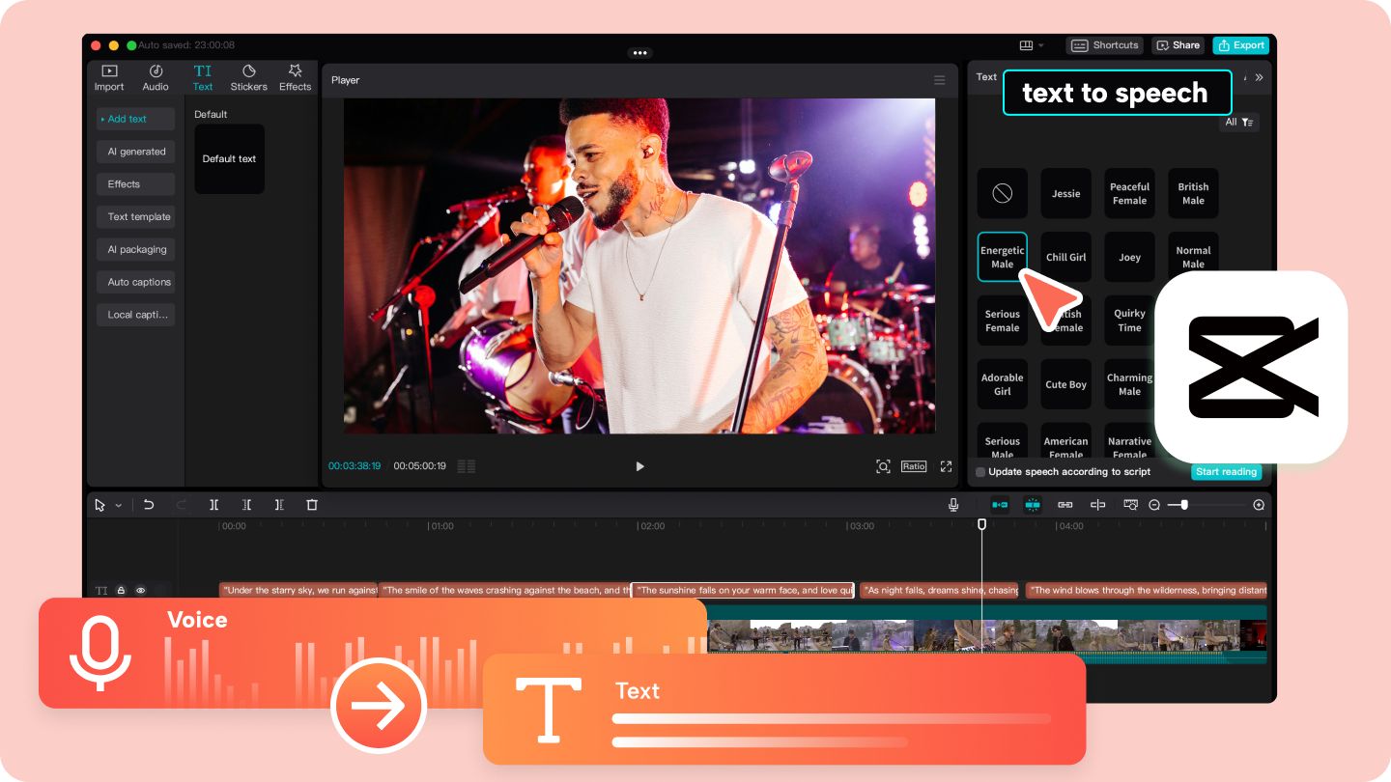The height and width of the screenshot is (782, 1391).
Task: Click the microphone record voiceover icon
Action: pyautogui.click(x=953, y=505)
